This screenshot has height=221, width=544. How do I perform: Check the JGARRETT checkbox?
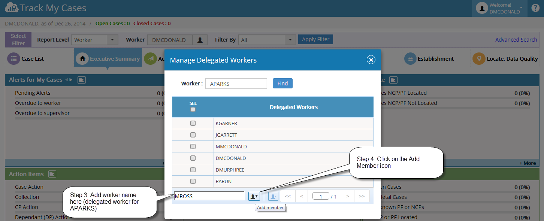[193, 135]
